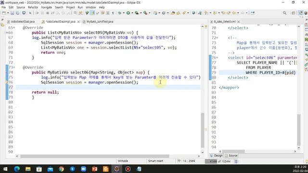
Task: Click the magnifier Quick Access search icon
Action: click(284, 13)
